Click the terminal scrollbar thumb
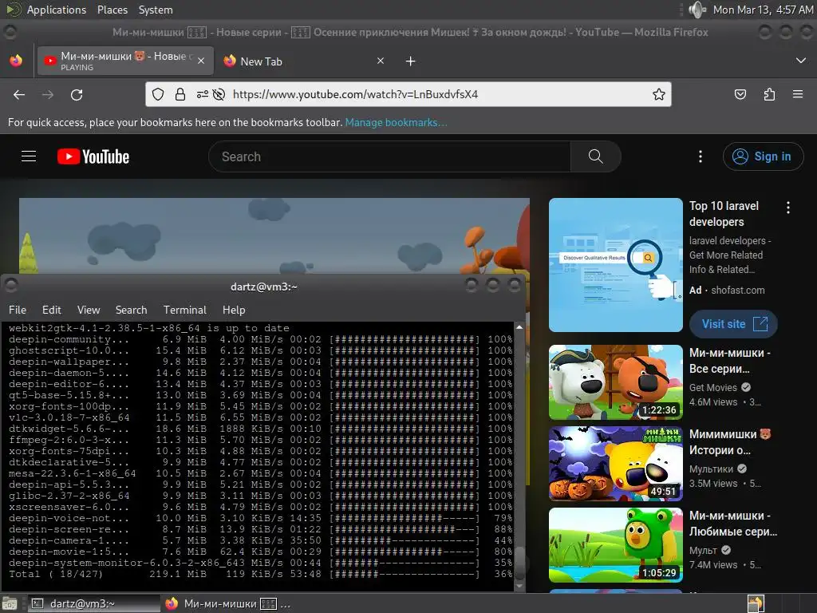Viewport: 817px width, 613px height. pyautogui.click(x=519, y=563)
